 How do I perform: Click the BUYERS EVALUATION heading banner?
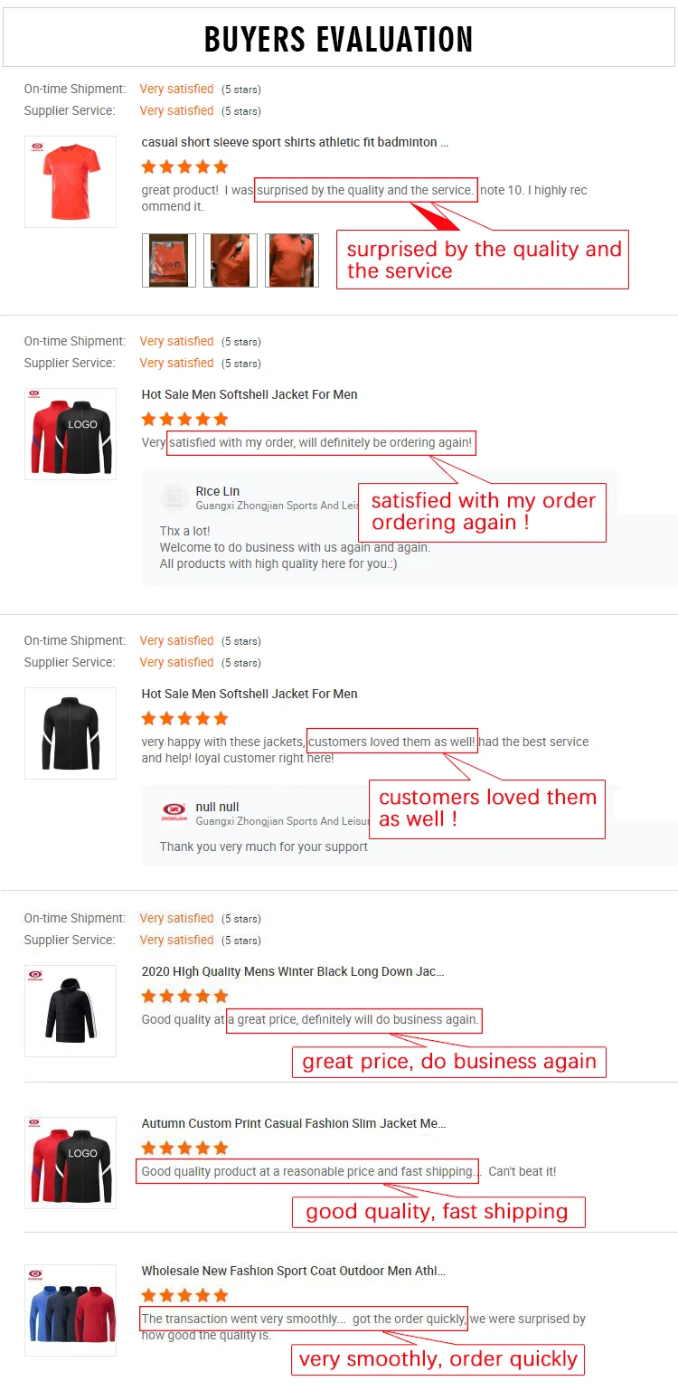pos(339,40)
